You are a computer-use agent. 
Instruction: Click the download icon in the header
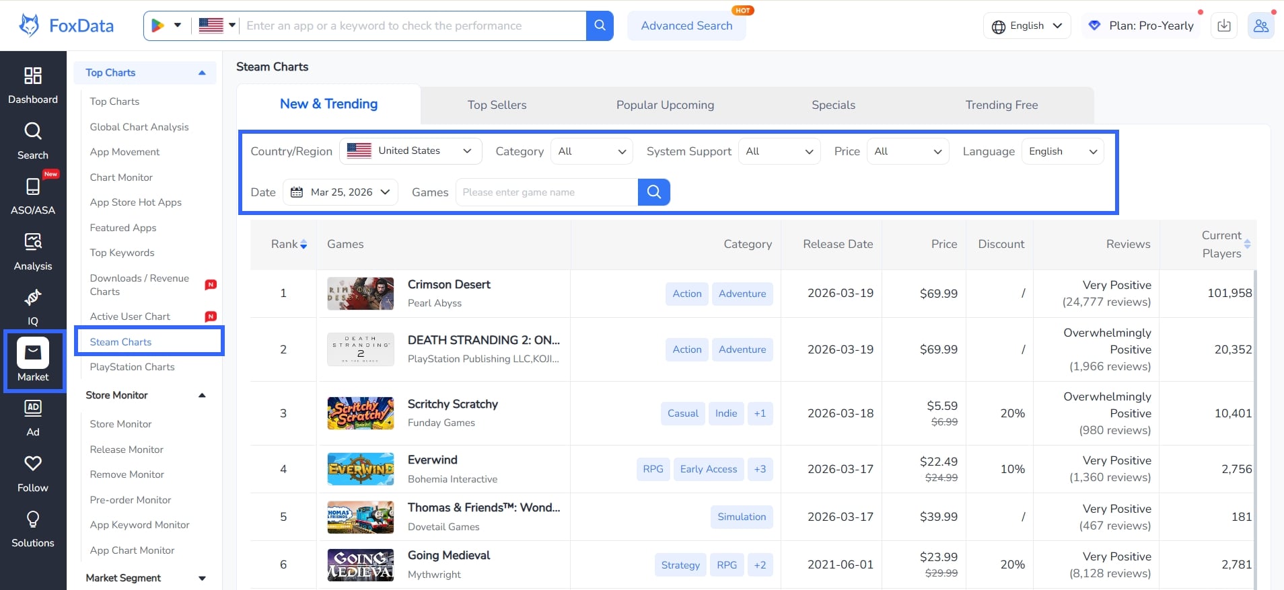click(x=1223, y=26)
